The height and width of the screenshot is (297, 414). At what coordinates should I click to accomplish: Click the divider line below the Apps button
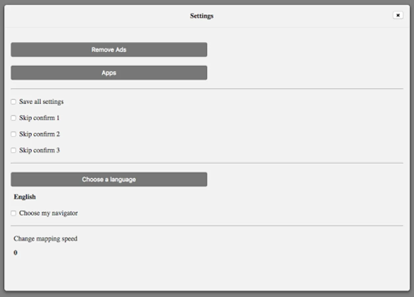[x=207, y=89]
